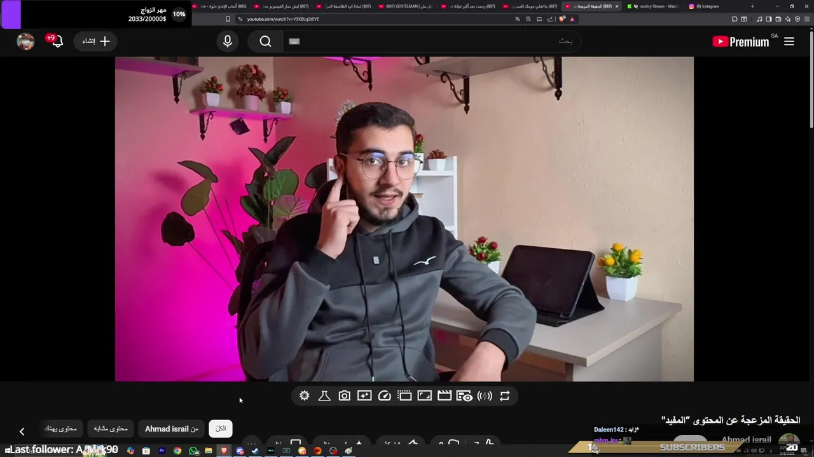Open the hamburger guide menu

pyautogui.click(x=789, y=41)
